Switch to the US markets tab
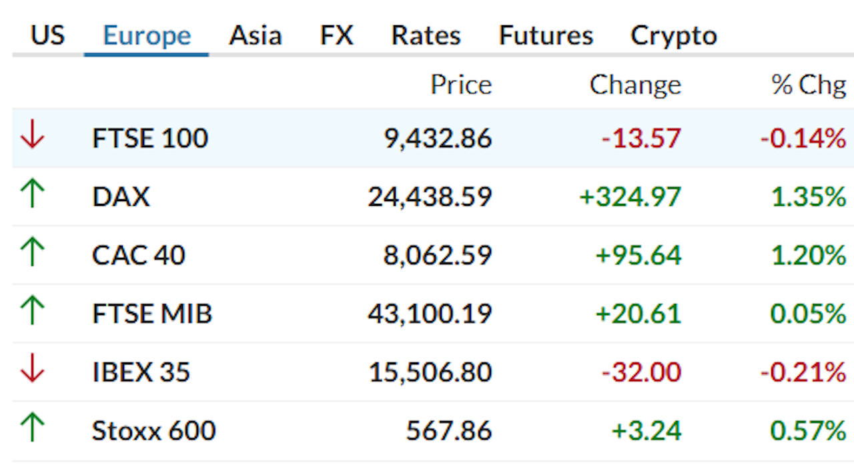Screen dimensions: 854x465 (47, 35)
